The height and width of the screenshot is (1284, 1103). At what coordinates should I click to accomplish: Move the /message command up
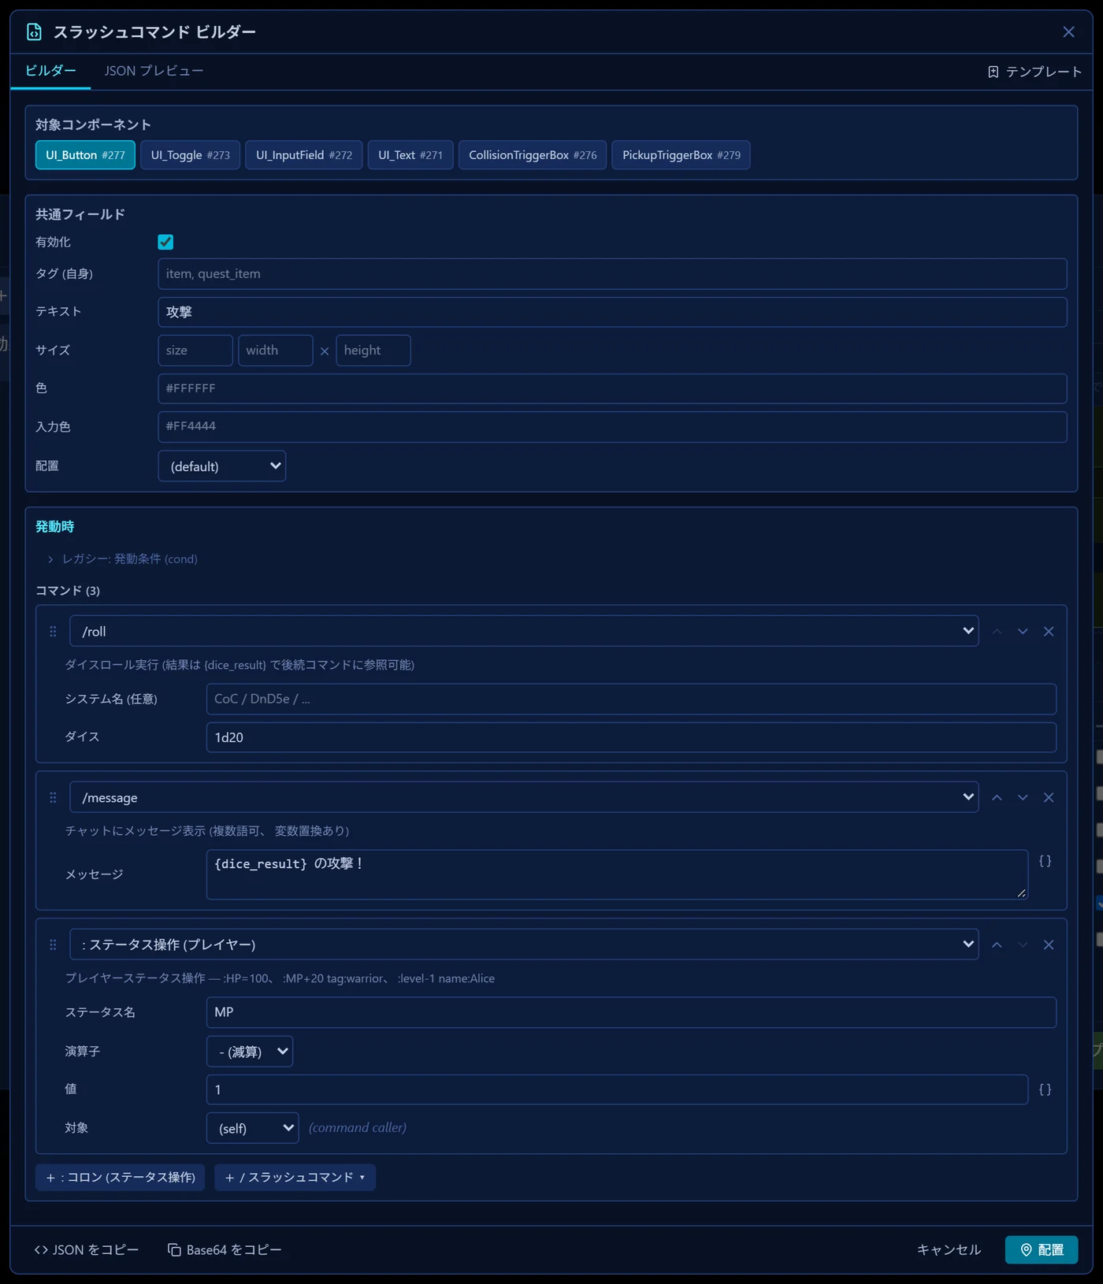coord(997,798)
